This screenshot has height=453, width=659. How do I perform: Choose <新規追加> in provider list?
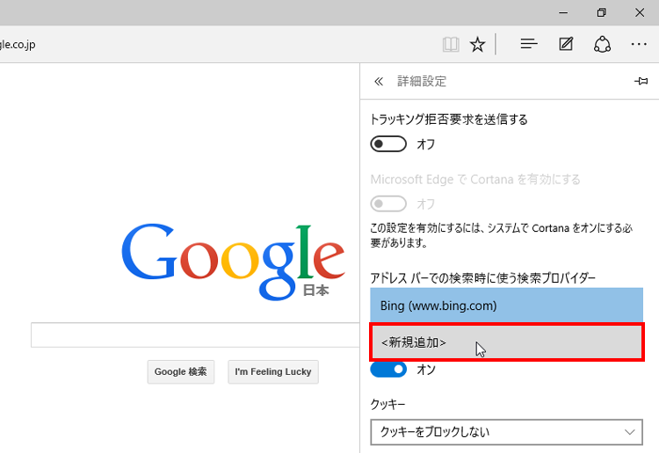tap(506, 342)
